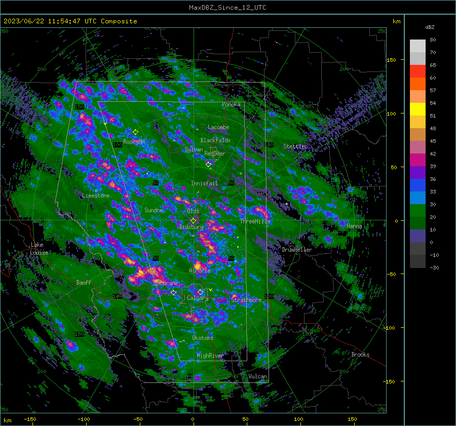Select the Hanna label

coord(354,226)
